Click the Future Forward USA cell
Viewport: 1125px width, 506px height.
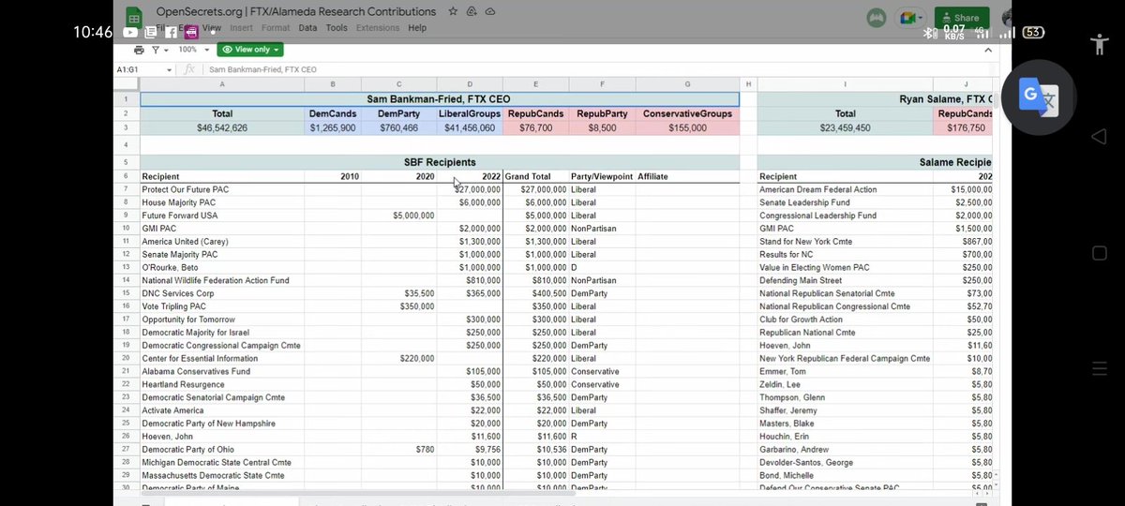(x=222, y=216)
